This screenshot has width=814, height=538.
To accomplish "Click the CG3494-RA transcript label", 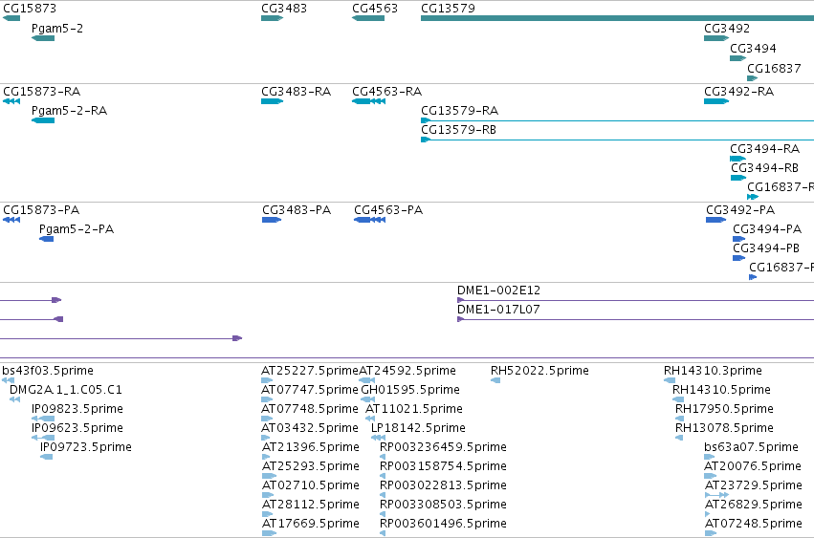I will pyautogui.click(x=764, y=149).
